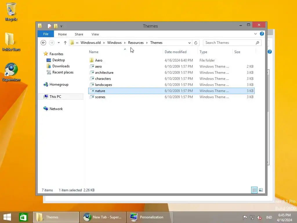The width and height of the screenshot is (297, 223).
Task: Open the Windows Store taskbar icon
Action: pyautogui.click(x=23, y=217)
